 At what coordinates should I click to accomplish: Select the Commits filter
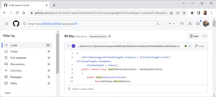pyautogui.click(x=28, y=70)
